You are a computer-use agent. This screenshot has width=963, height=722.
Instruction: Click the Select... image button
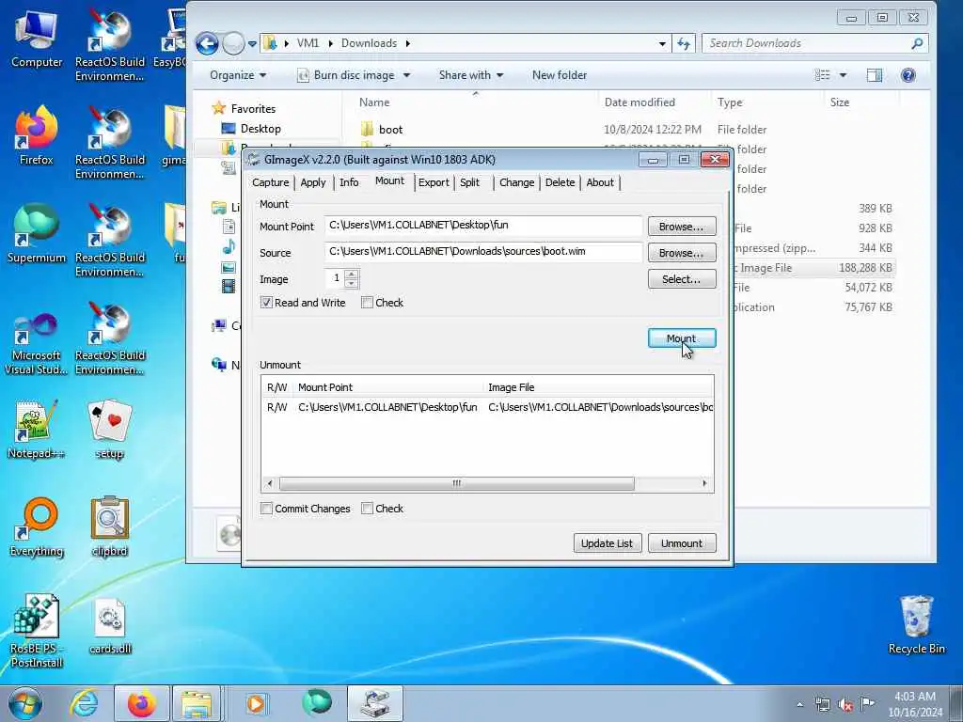[x=682, y=279]
